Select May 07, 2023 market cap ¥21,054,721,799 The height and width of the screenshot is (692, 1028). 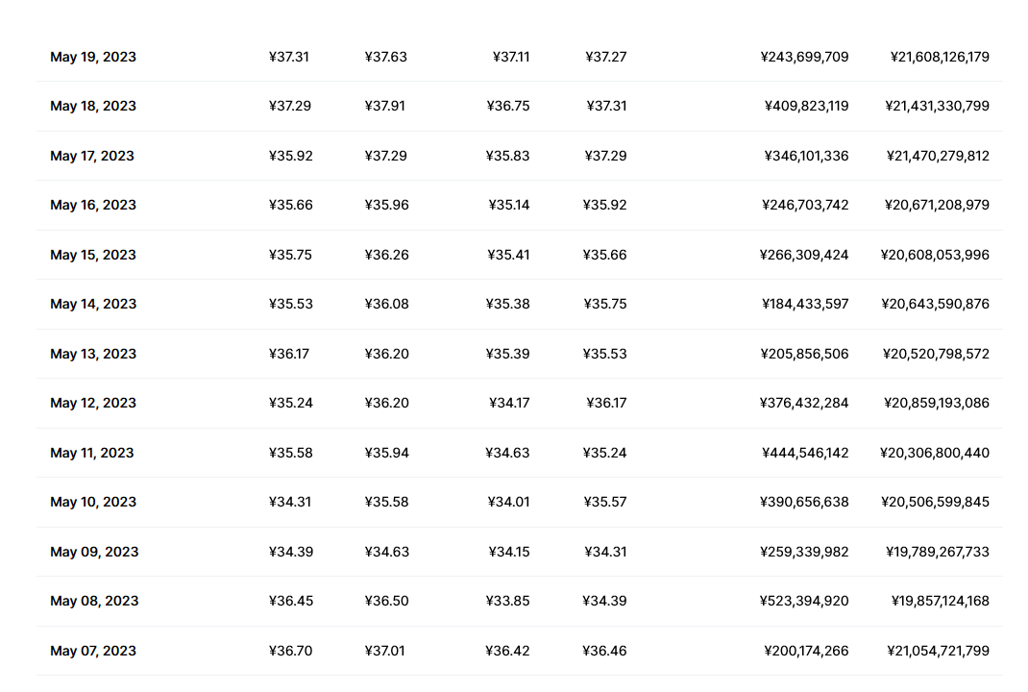tap(939, 652)
